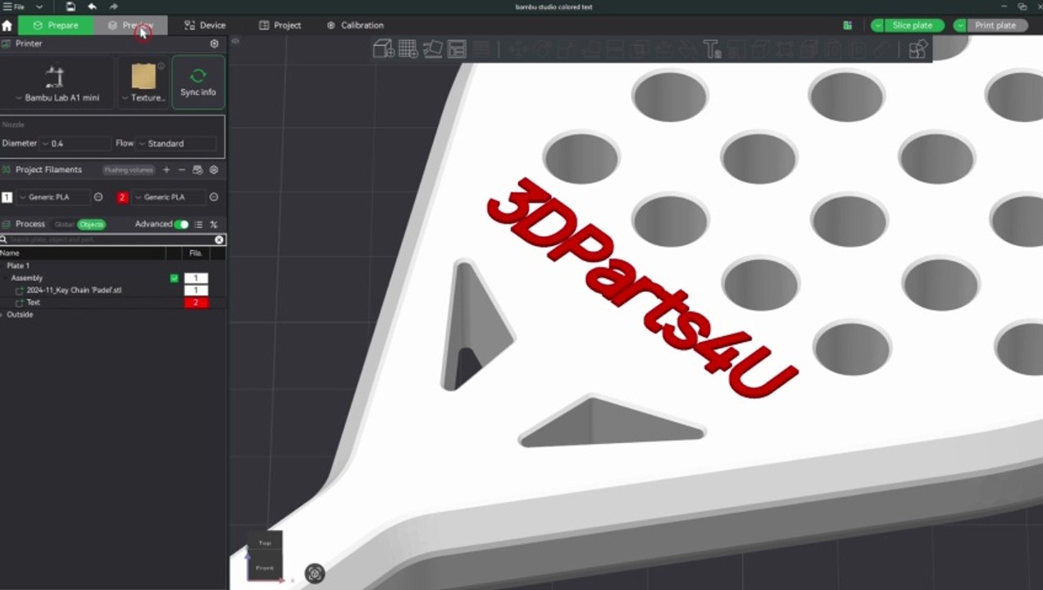Screen dimensions: 1043x590
Task: Click the white filament 1 color swatch
Action: click(x=7, y=197)
